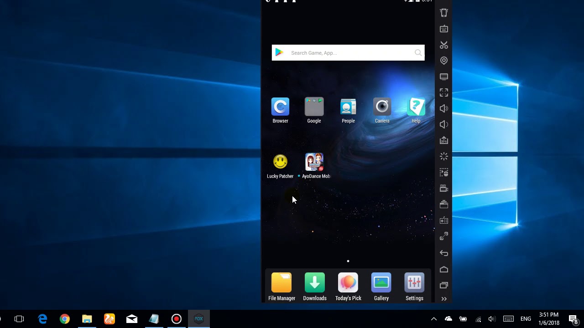Click the Nox screenshot scissors icon
The height and width of the screenshot is (328, 584).
pos(444,45)
